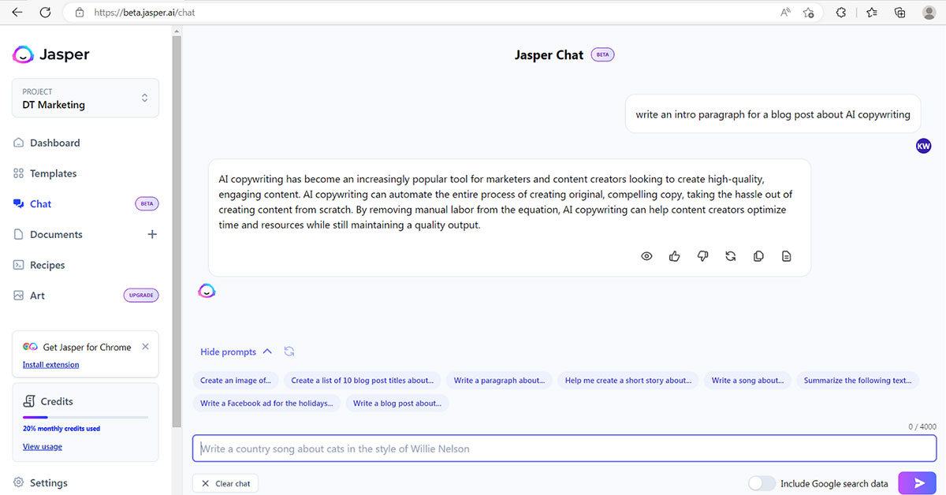Click the user's prompt message bubble
The width and height of the screenshot is (946, 495).
[773, 114]
